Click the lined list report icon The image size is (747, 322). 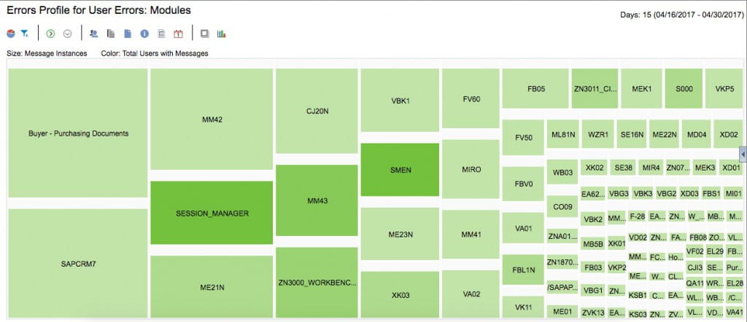161,34
